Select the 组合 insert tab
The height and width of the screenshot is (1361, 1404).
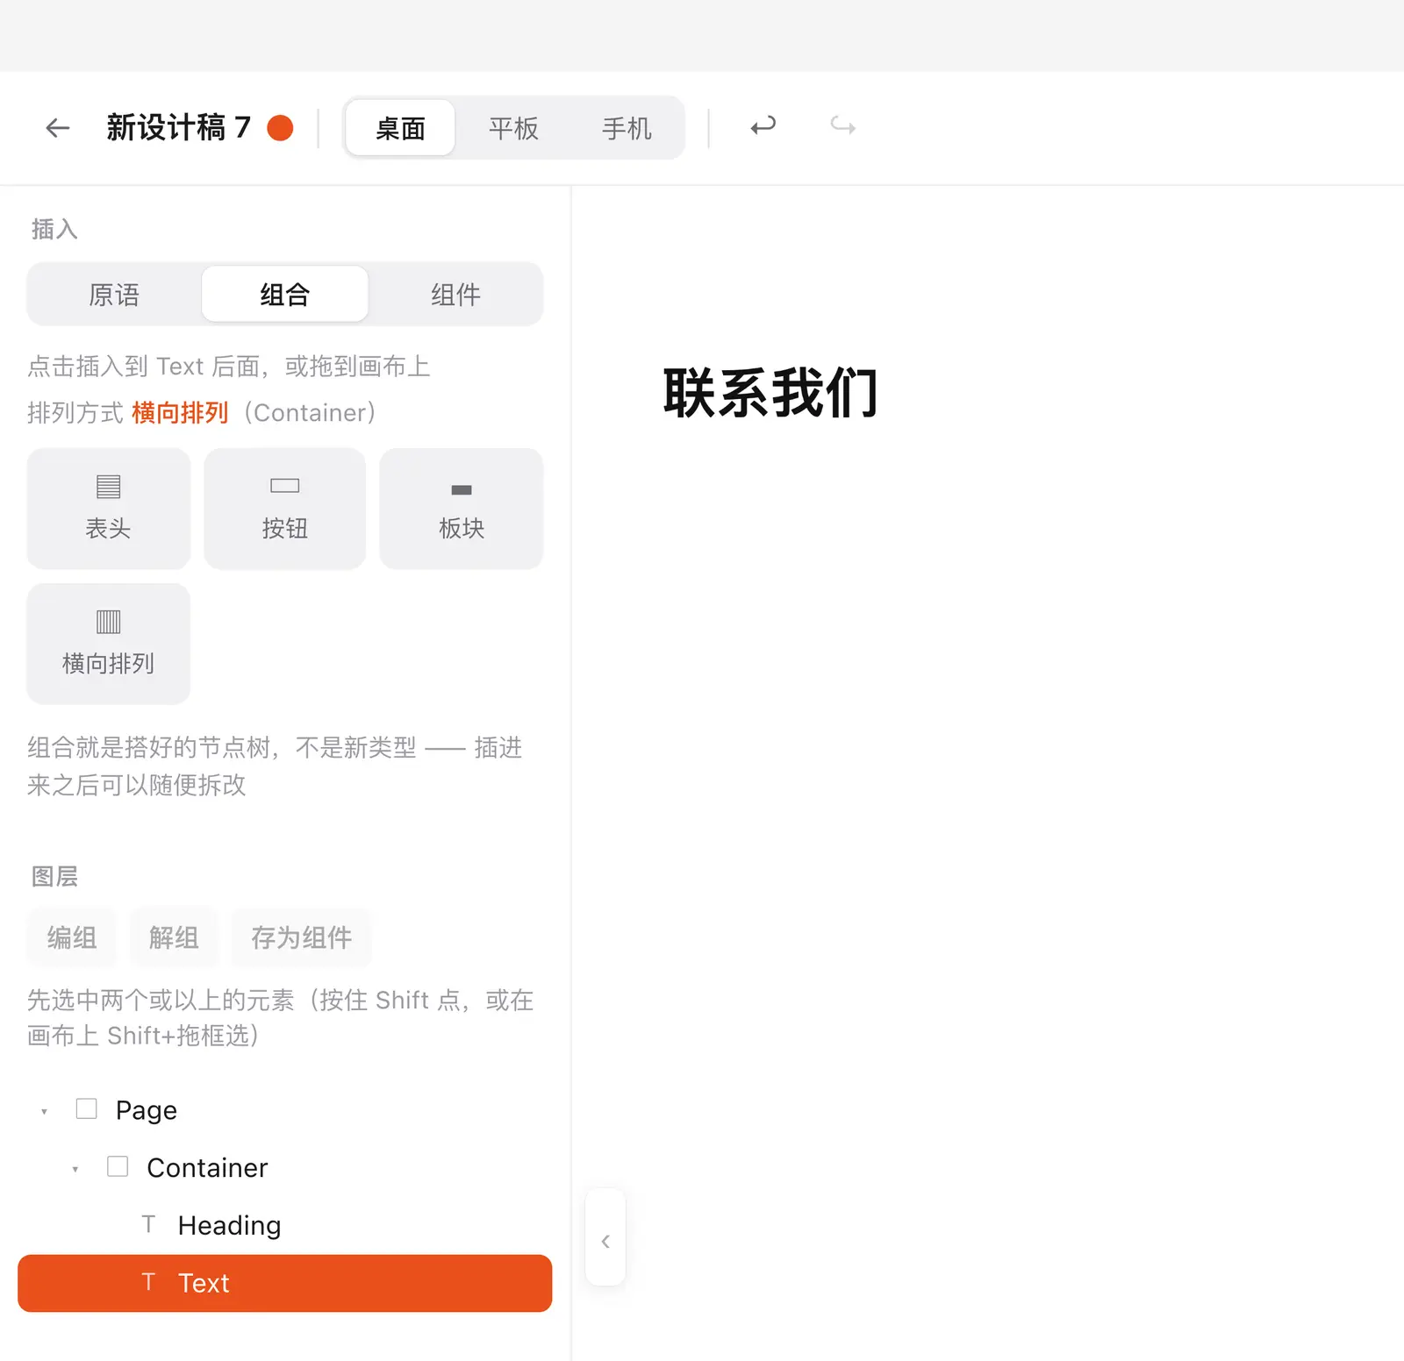tap(285, 295)
